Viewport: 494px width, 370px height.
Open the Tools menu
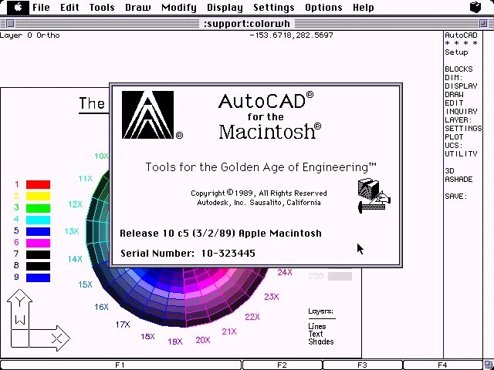click(x=102, y=7)
